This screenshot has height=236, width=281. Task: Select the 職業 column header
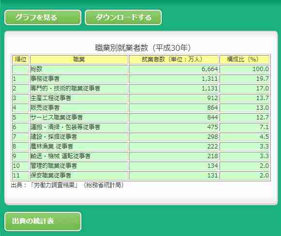coord(79,59)
